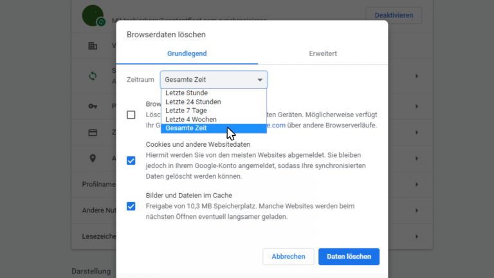Choose Letzte Stunde from the list
The image size is (494, 278).
click(x=187, y=93)
